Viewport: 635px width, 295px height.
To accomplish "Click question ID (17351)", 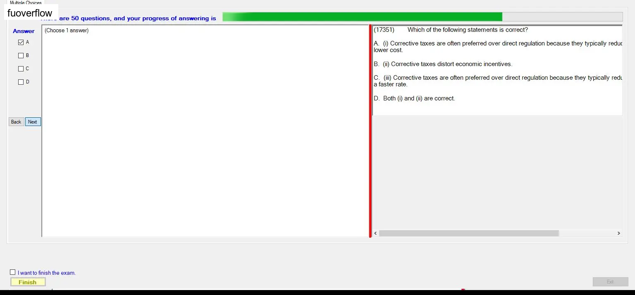I will (x=384, y=30).
